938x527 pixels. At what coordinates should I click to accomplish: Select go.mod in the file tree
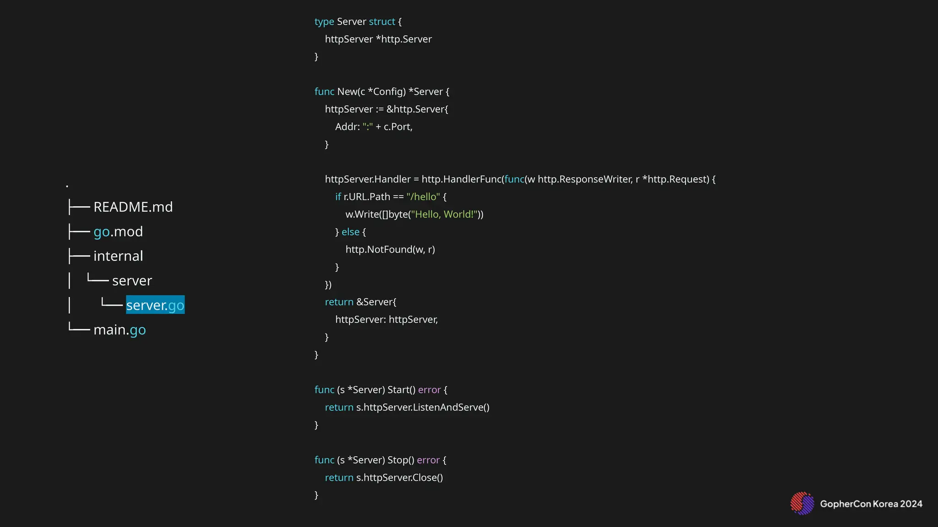pos(118,231)
